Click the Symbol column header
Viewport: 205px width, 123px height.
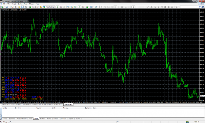[5, 108]
